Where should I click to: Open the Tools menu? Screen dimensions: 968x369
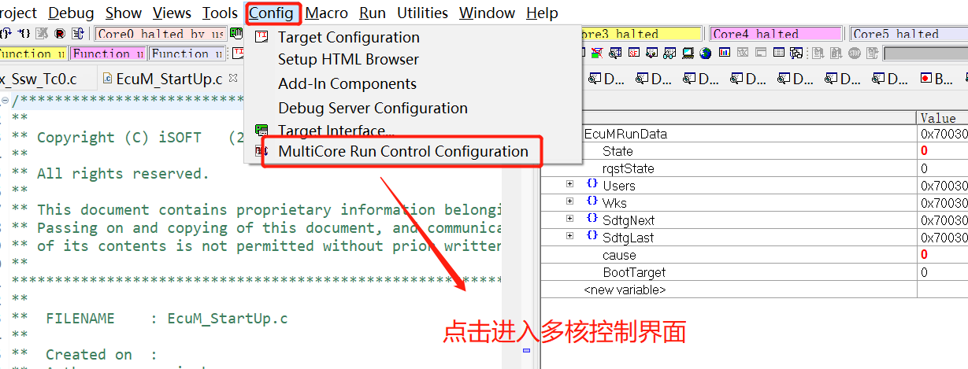(x=220, y=13)
